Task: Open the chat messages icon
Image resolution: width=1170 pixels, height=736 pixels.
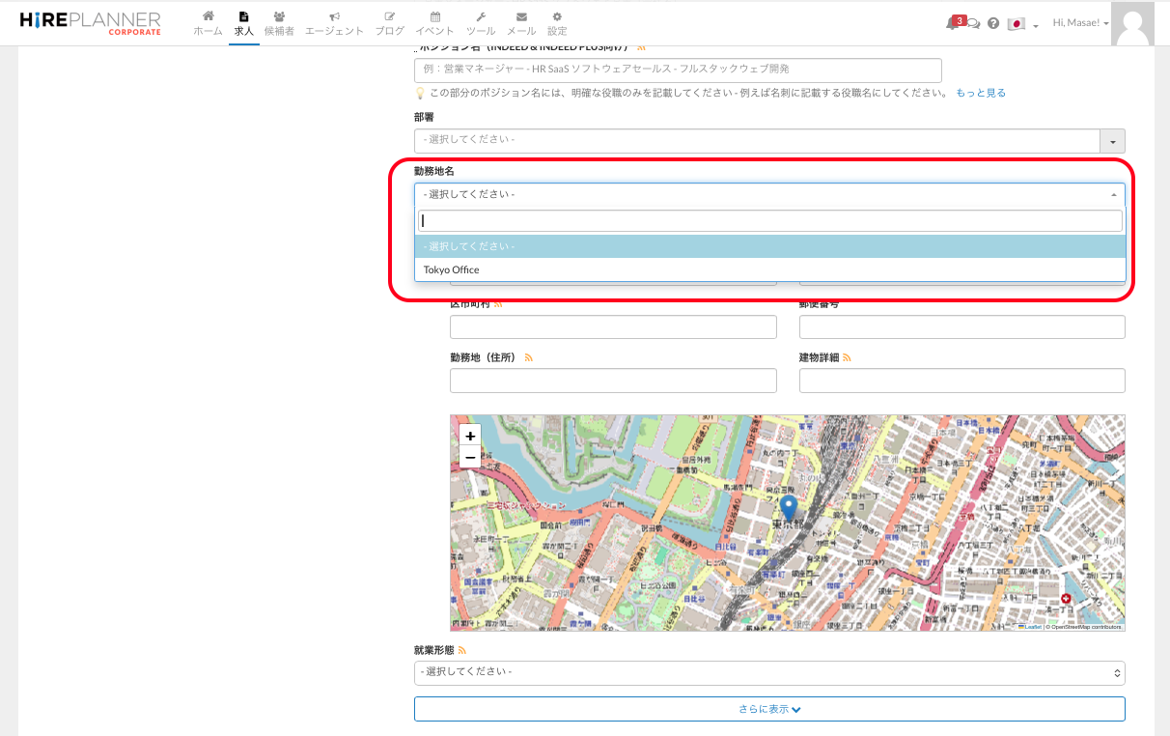Action: coord(973,24)
